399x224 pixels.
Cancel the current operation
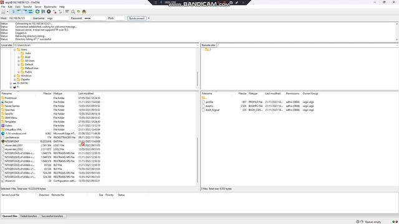tap(49, 12)
